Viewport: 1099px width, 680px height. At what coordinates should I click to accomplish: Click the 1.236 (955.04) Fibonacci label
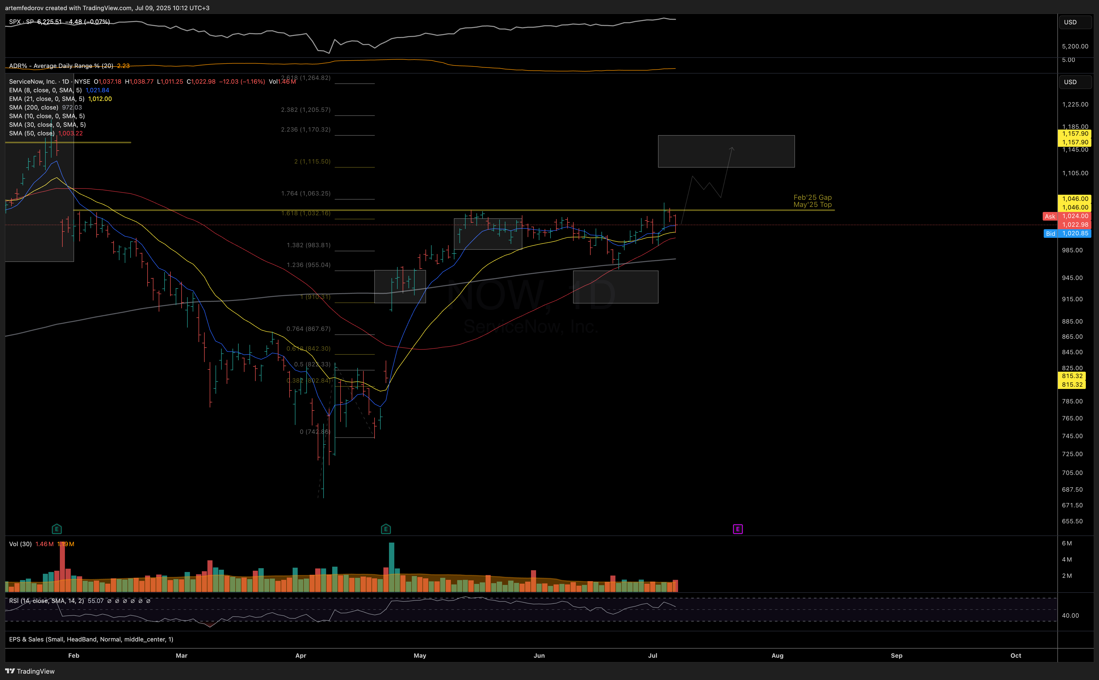(308, 265)
